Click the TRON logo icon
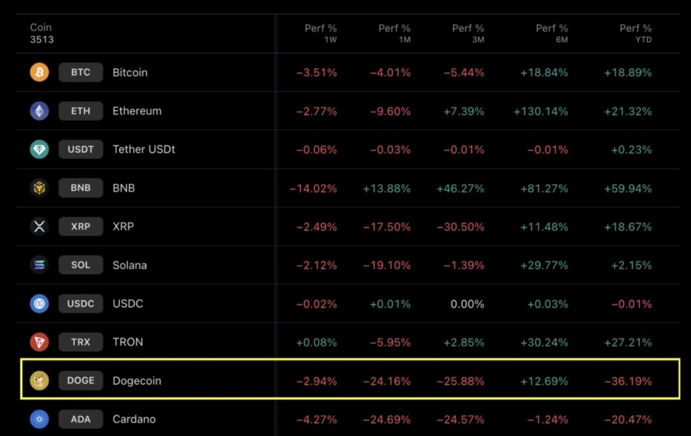This screenshot has height=436, width=691. coord(40,342)
